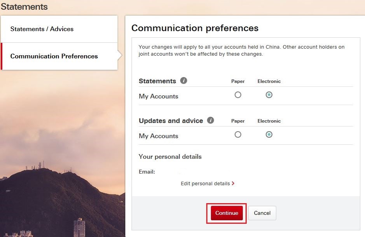Click the Continue button
The height and width of the screenshot is (237, 365).
[227, 213]
